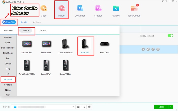Select Nokia in the device list
178x111 pixels.
(8, 90)
